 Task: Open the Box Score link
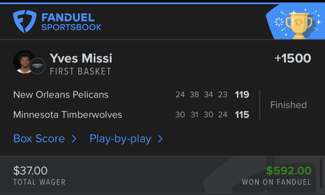(x=39, y=139)
